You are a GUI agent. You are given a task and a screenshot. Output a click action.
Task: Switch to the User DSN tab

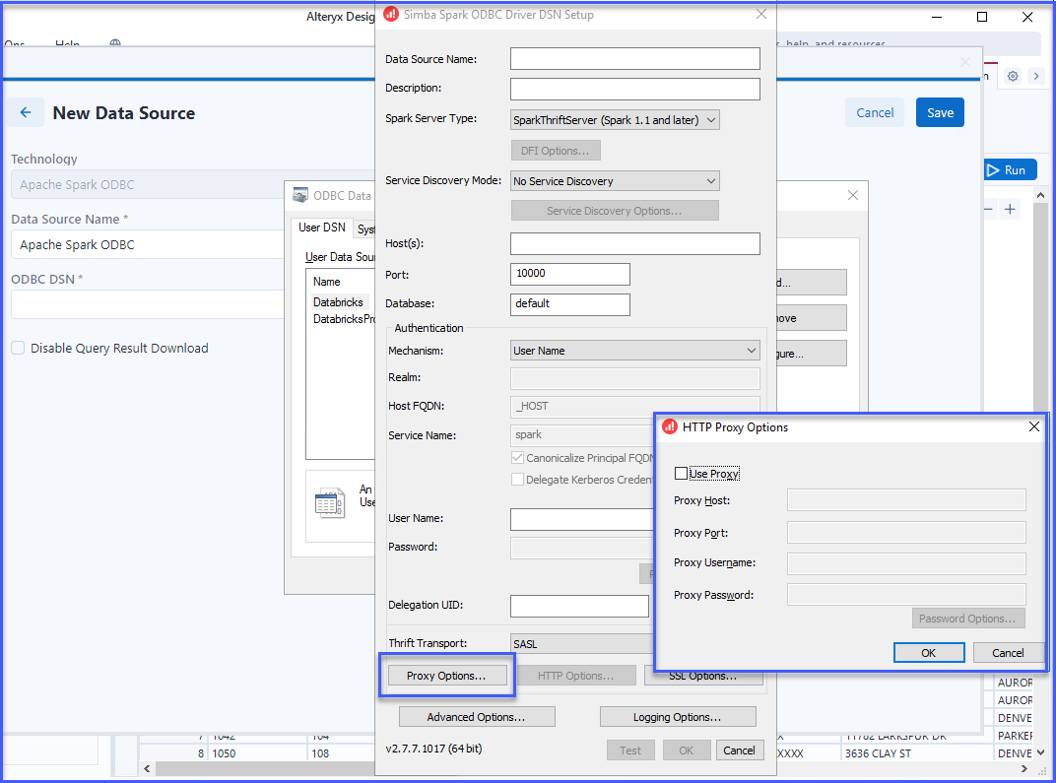click(322, 228)
